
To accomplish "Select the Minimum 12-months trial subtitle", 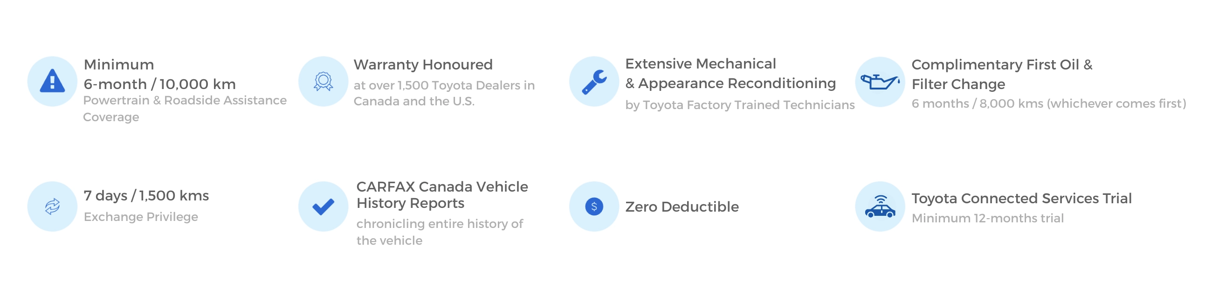I will coord(988,218).
